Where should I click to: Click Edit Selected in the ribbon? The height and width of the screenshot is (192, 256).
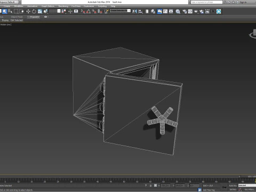(17, 20)
